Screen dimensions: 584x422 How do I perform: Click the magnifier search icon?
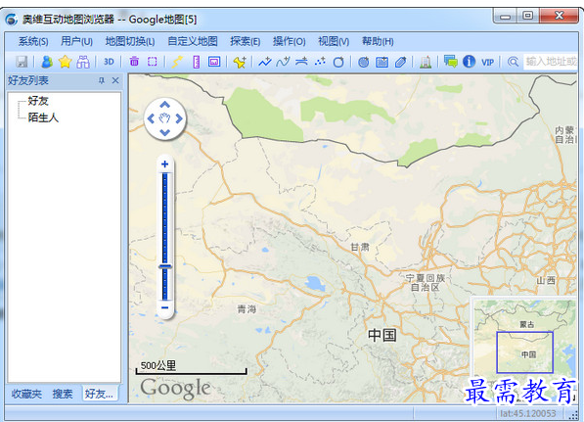[x=514, y=62]
